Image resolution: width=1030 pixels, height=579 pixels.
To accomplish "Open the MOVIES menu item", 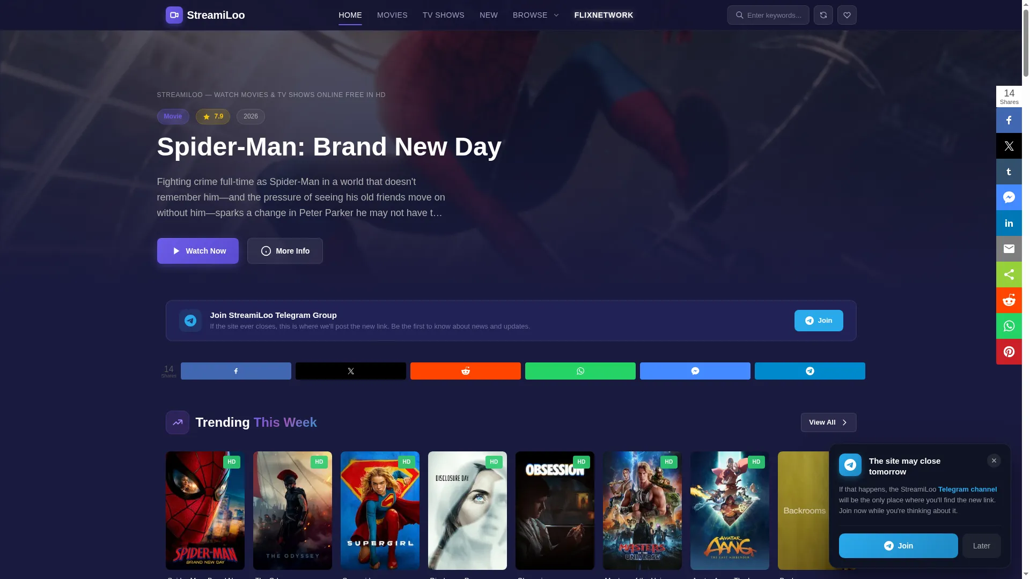I will coord(392,15).
